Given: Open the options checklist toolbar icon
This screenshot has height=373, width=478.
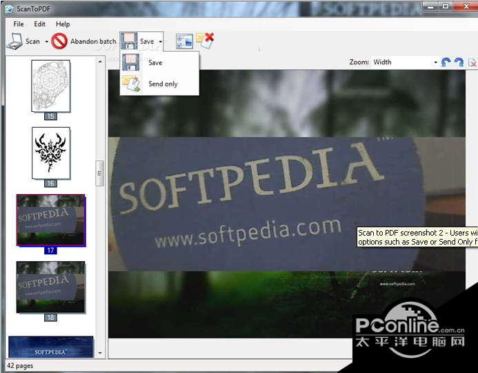Looking at the screenshot, I should pyautogui.click(x=184, y=41).
